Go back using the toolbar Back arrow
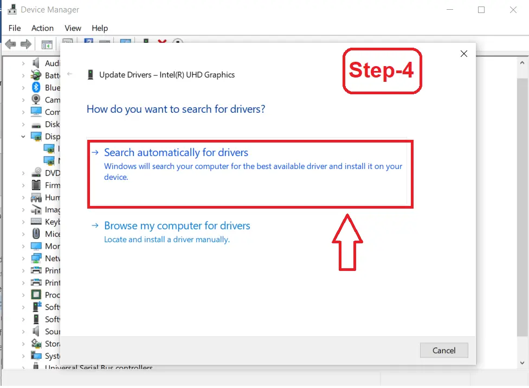 click(x=10, y=44)
